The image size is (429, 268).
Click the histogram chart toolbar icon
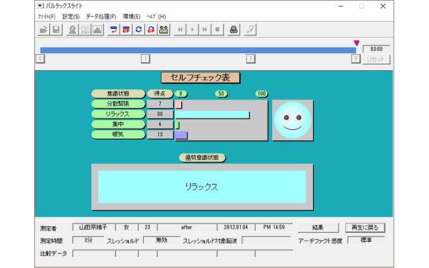coord(98,29)
